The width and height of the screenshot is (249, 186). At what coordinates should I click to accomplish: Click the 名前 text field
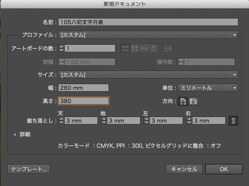pyautogui.click(x=148, y=22)
